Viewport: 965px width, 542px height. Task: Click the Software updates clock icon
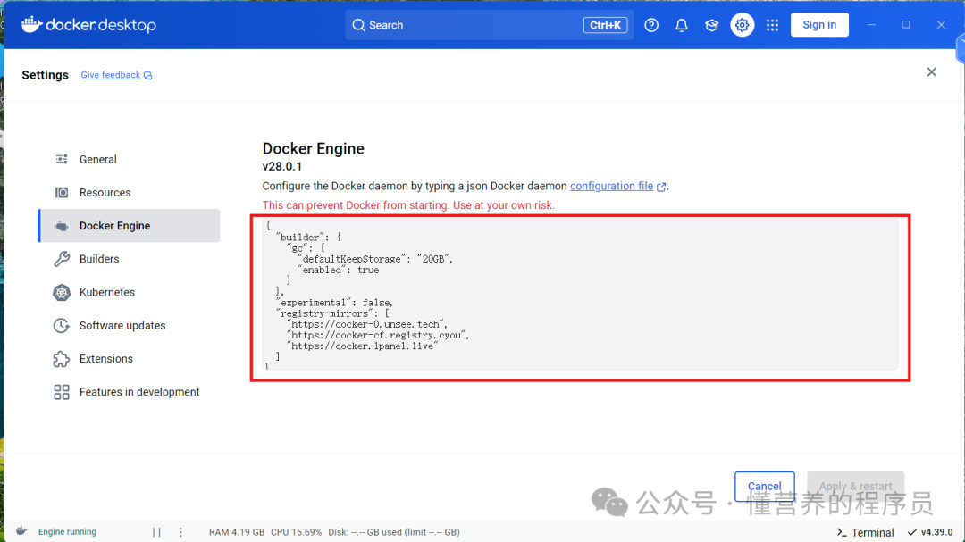(x=62, y=325)
